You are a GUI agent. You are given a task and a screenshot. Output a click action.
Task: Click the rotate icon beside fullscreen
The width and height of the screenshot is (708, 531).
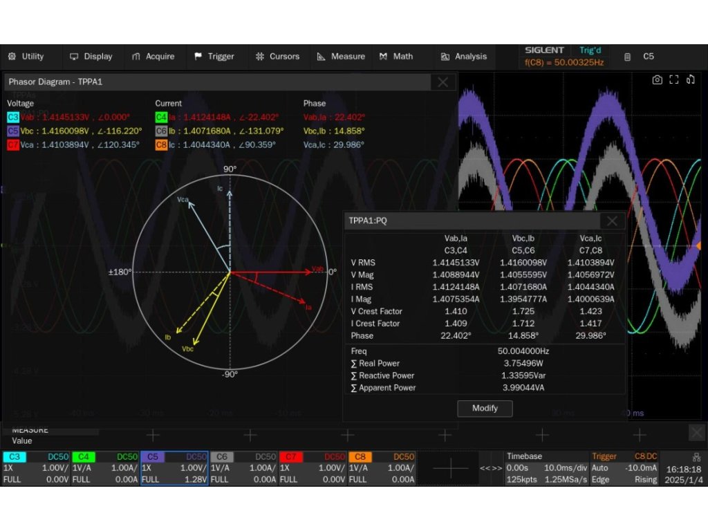click(x=690, y=80)
